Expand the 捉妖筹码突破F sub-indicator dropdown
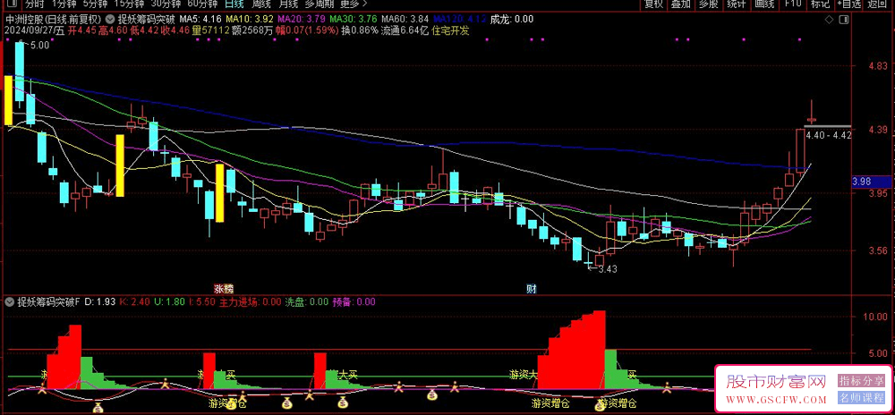 [x=10, y=301]
